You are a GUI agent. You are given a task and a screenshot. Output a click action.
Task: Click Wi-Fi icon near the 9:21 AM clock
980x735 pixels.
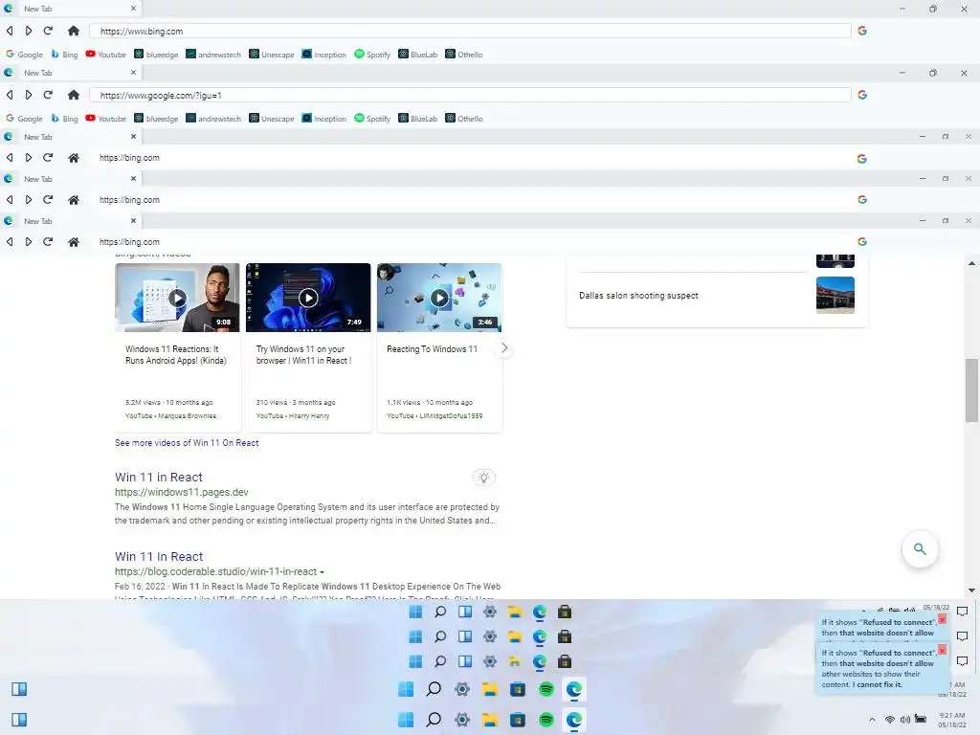point(890,720)
